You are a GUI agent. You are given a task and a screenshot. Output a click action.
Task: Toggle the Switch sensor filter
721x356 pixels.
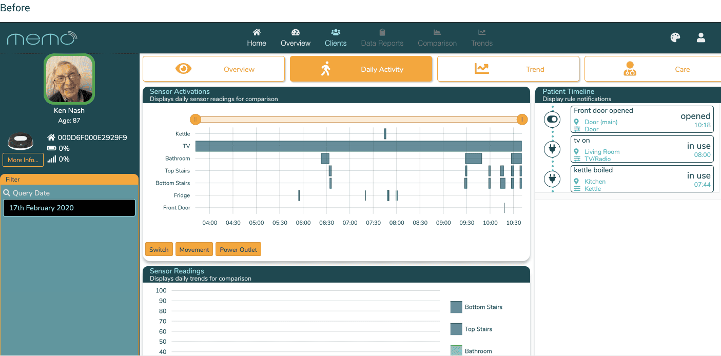coord(159,249)
